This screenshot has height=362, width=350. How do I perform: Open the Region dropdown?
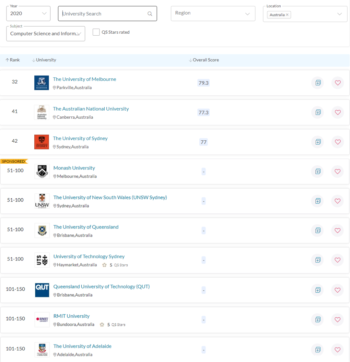point(213,13)
